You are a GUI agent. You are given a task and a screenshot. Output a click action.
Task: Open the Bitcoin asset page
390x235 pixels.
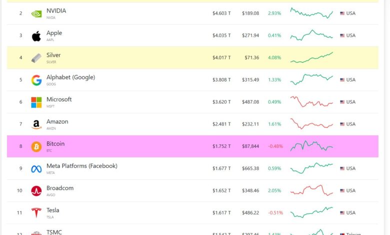click(x=55, y=143)
